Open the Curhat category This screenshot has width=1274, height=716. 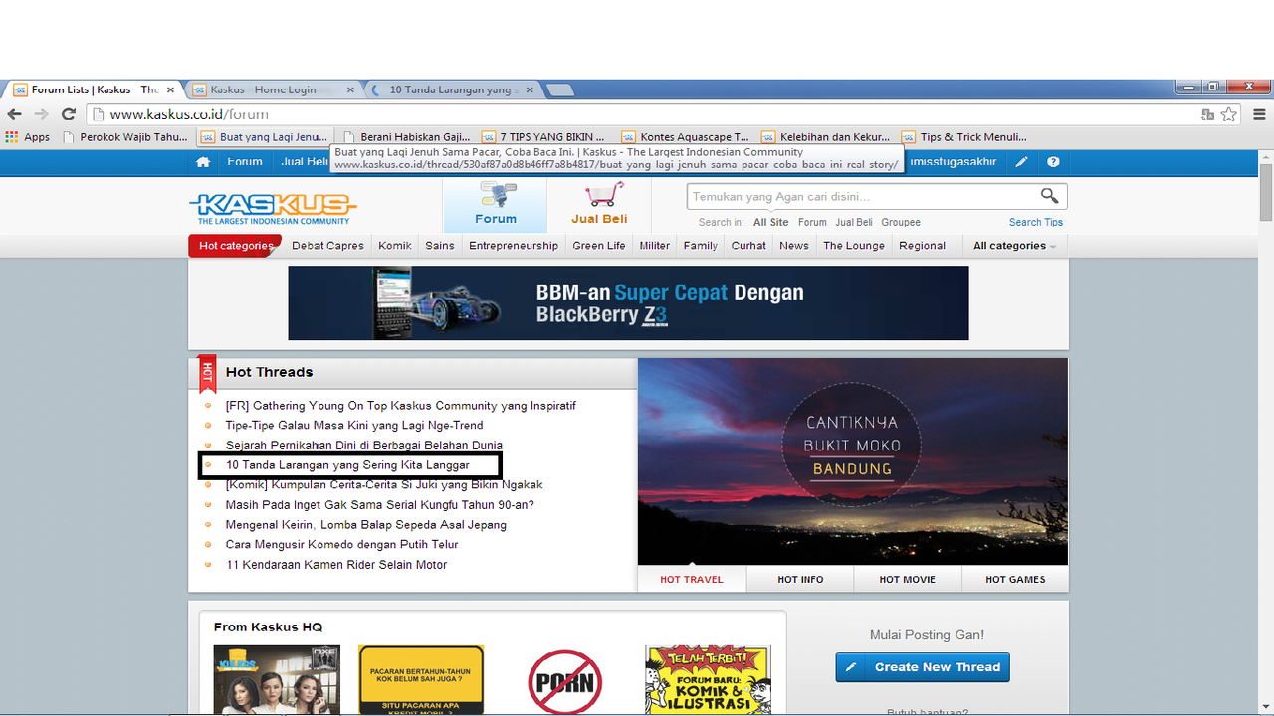[748, 246]
